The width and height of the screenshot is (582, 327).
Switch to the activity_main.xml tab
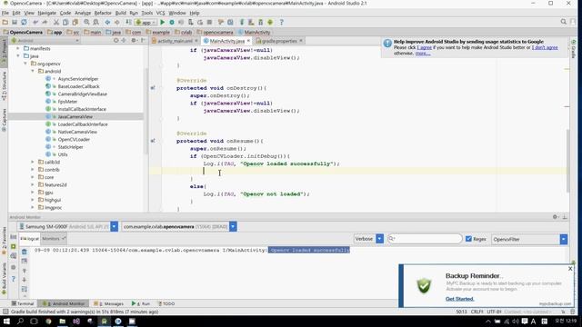pyautogui.click(x=175, y=41)
